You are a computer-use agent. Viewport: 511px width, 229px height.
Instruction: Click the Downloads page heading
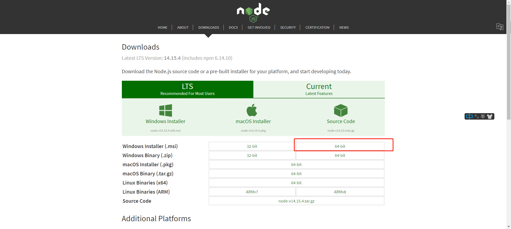[x=141, y=47]
